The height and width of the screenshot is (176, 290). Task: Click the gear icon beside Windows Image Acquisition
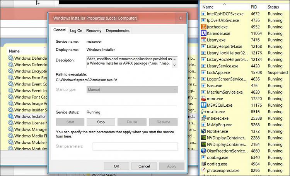11,103
